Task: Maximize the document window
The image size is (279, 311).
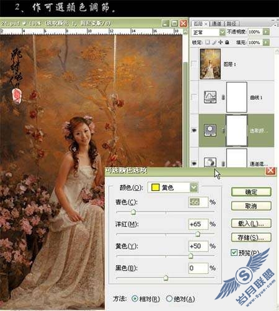Action: click(x=174, y=24)
